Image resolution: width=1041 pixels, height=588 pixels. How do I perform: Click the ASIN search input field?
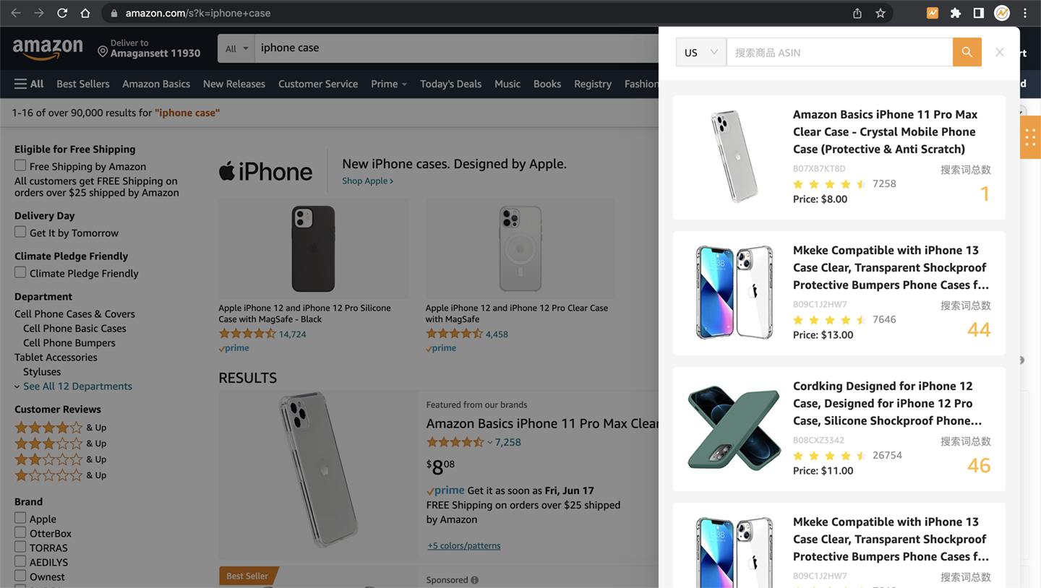click(839, 52)
